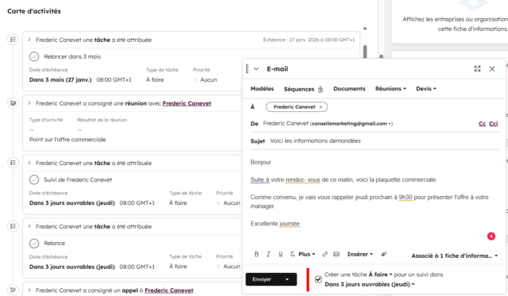Mark 'Relancer dans 3 mois' task as complete
The height and width of the screenshot is (296, 508).
pyautogui.click(x=34, y=56)
